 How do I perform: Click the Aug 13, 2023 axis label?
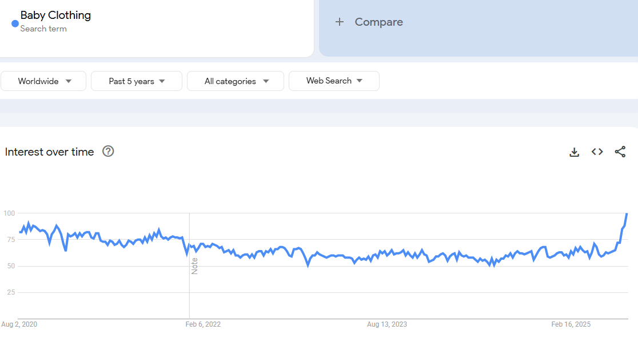click(x=387, y=324)
